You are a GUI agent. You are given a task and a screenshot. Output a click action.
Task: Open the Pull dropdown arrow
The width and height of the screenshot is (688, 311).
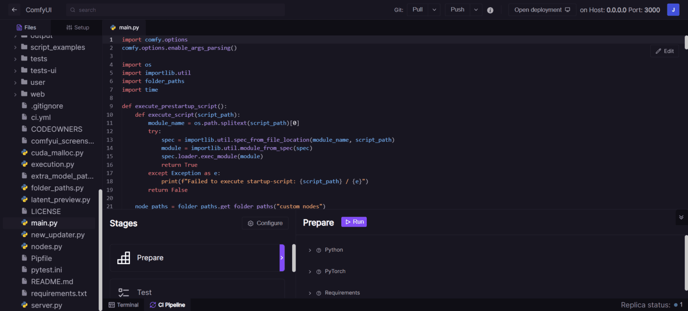point(434,10)
